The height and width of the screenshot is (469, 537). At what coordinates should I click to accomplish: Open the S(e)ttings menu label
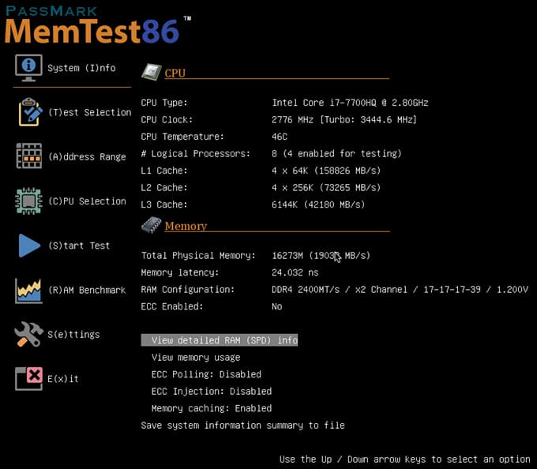tap(73, 334)
